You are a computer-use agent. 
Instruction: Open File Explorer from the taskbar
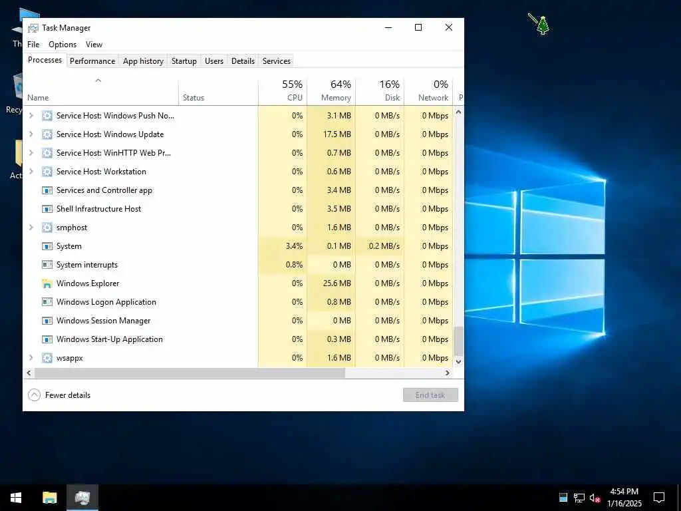(49, 498)
